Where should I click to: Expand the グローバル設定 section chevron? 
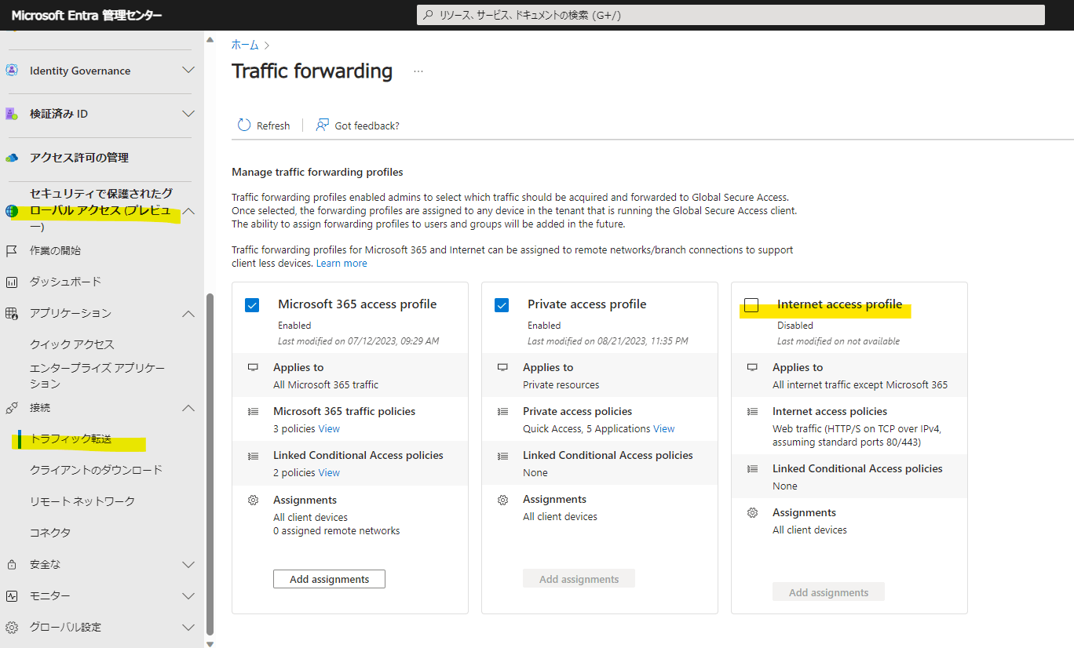pos(188,628)
